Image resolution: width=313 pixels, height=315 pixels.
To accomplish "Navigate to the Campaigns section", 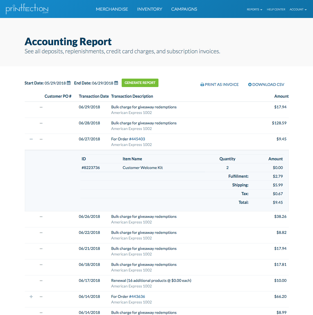I will coord(184,9).
